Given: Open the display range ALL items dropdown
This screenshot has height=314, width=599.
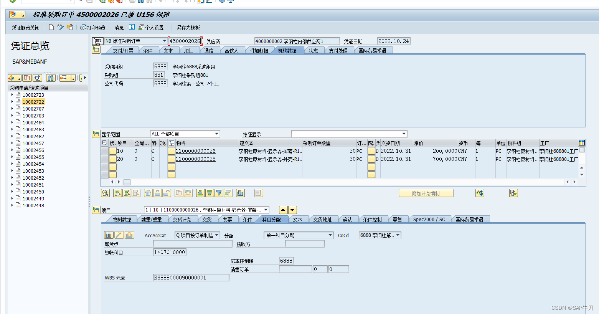Looking at the screenshot, I should click(217, 134).
